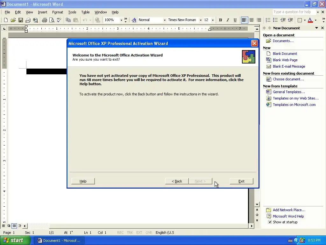This screenshot has width=326, height=245.
Task: Click the first line indent ruler marker
Action: click(26, 27)
